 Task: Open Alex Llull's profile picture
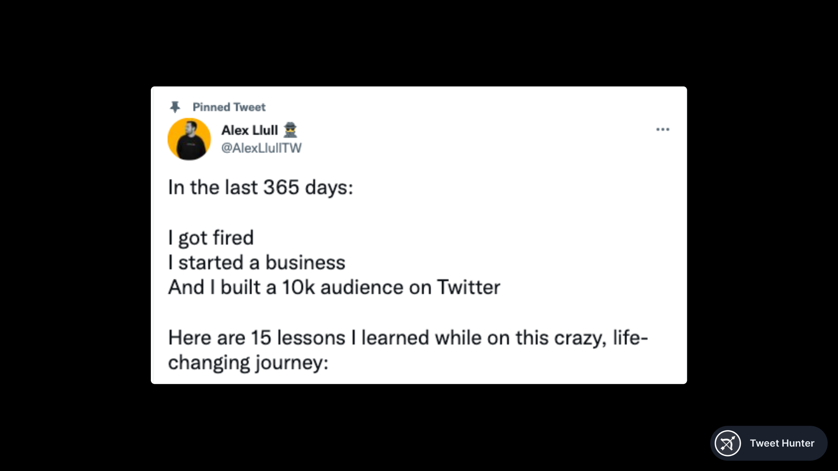189,139
